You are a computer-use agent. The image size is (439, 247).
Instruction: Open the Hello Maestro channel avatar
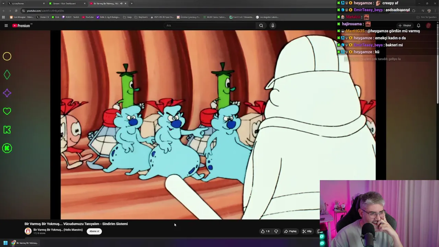point(28,231)
